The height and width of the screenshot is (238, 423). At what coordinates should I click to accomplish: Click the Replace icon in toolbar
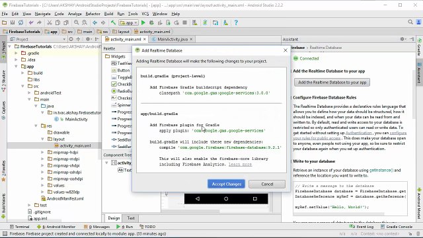(85, 22)
